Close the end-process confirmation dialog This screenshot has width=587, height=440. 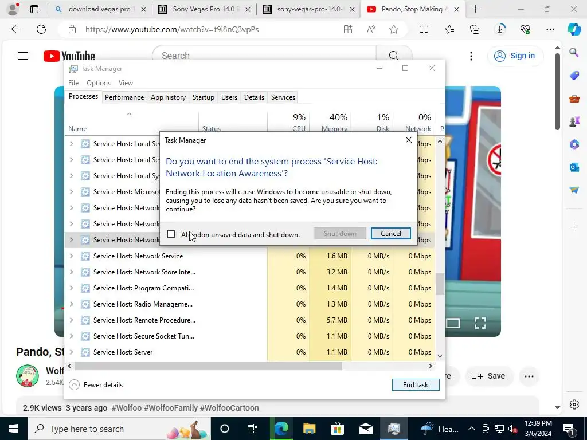(408, 140)
